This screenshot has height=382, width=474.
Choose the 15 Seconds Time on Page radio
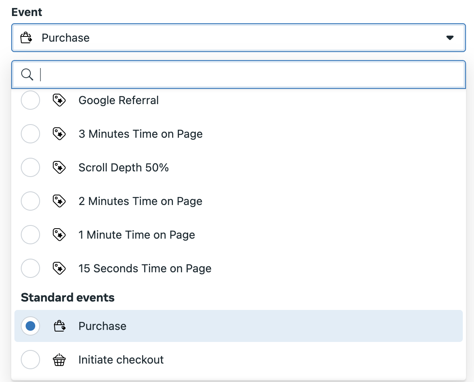[x=30, y=268]
